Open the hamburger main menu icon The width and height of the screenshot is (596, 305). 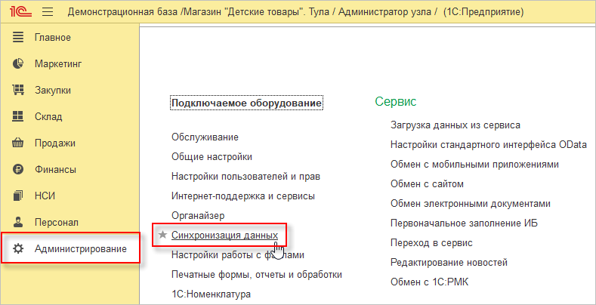48,13
